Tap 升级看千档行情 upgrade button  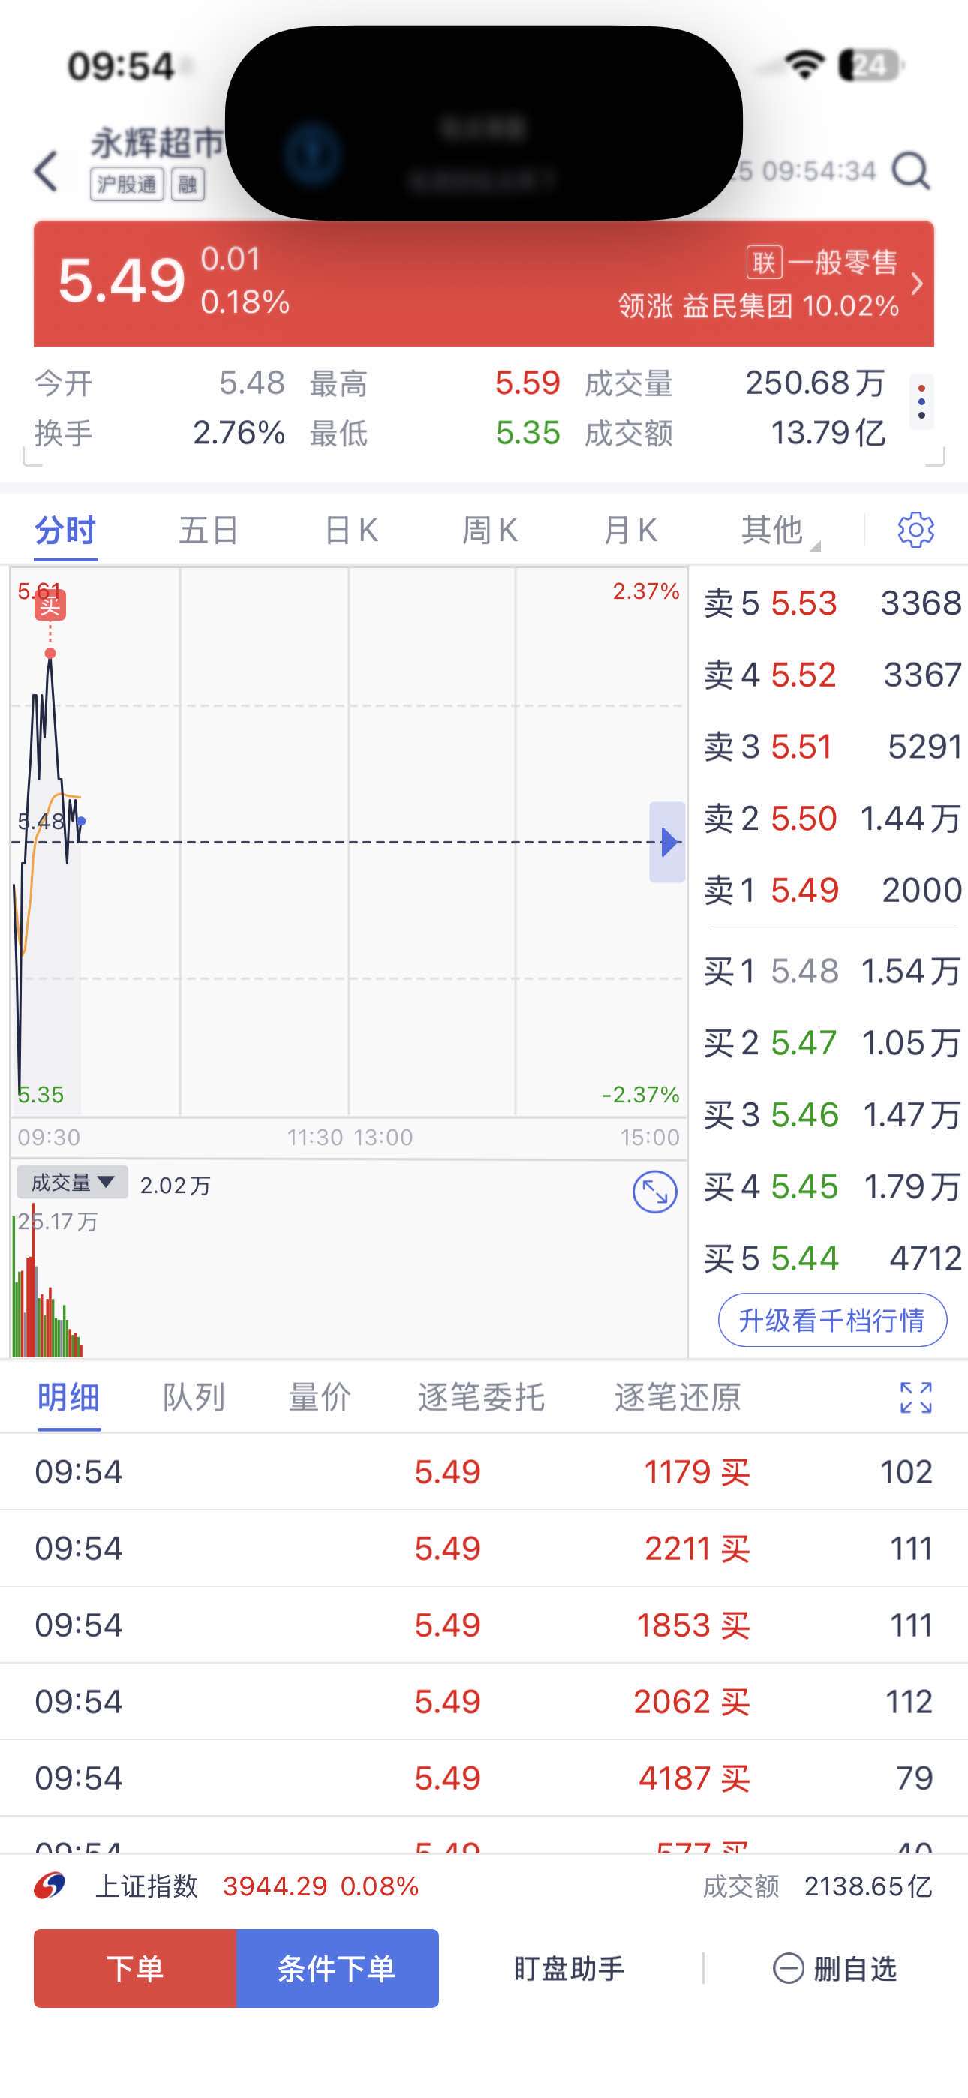[831, 1319]
